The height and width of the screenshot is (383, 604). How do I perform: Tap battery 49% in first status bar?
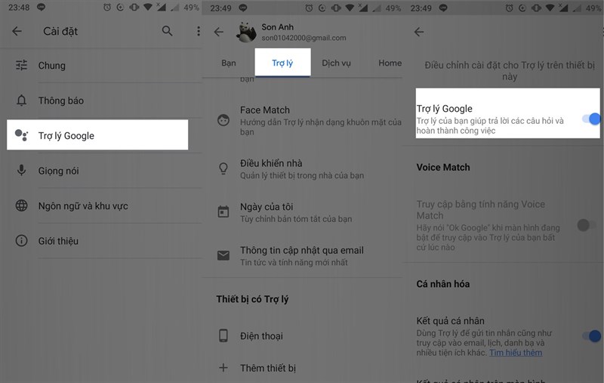point(191,8)
